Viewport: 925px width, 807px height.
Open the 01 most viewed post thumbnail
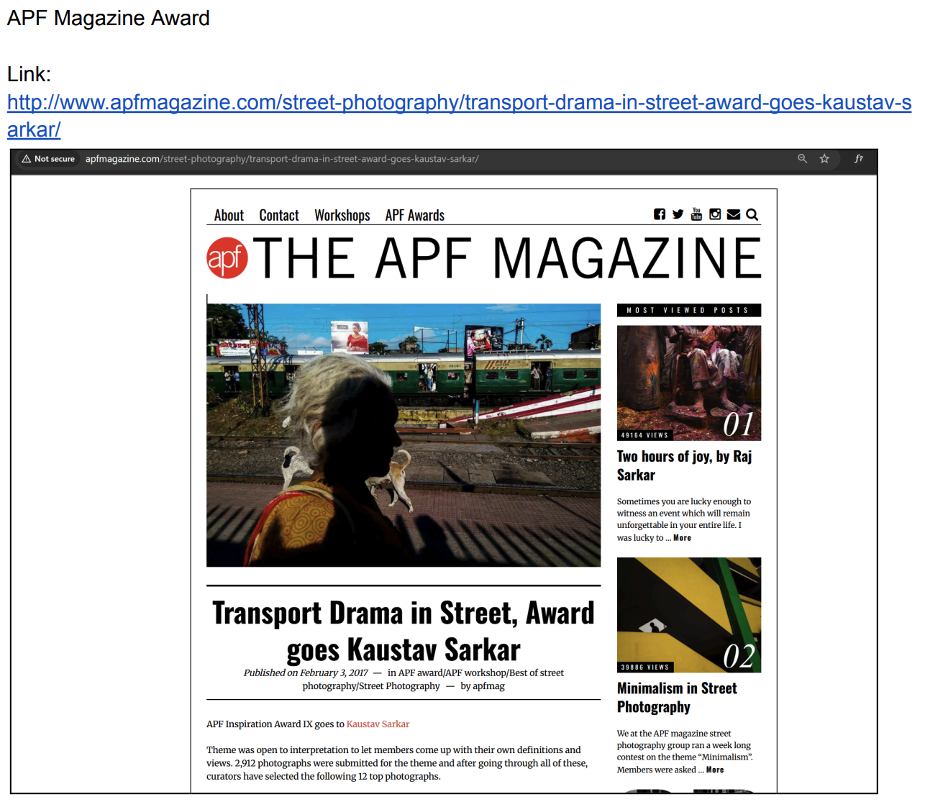[689, 383]
